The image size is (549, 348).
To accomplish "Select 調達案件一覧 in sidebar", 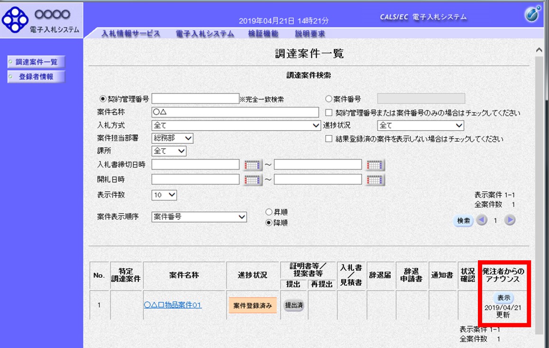I will (36, 62).
